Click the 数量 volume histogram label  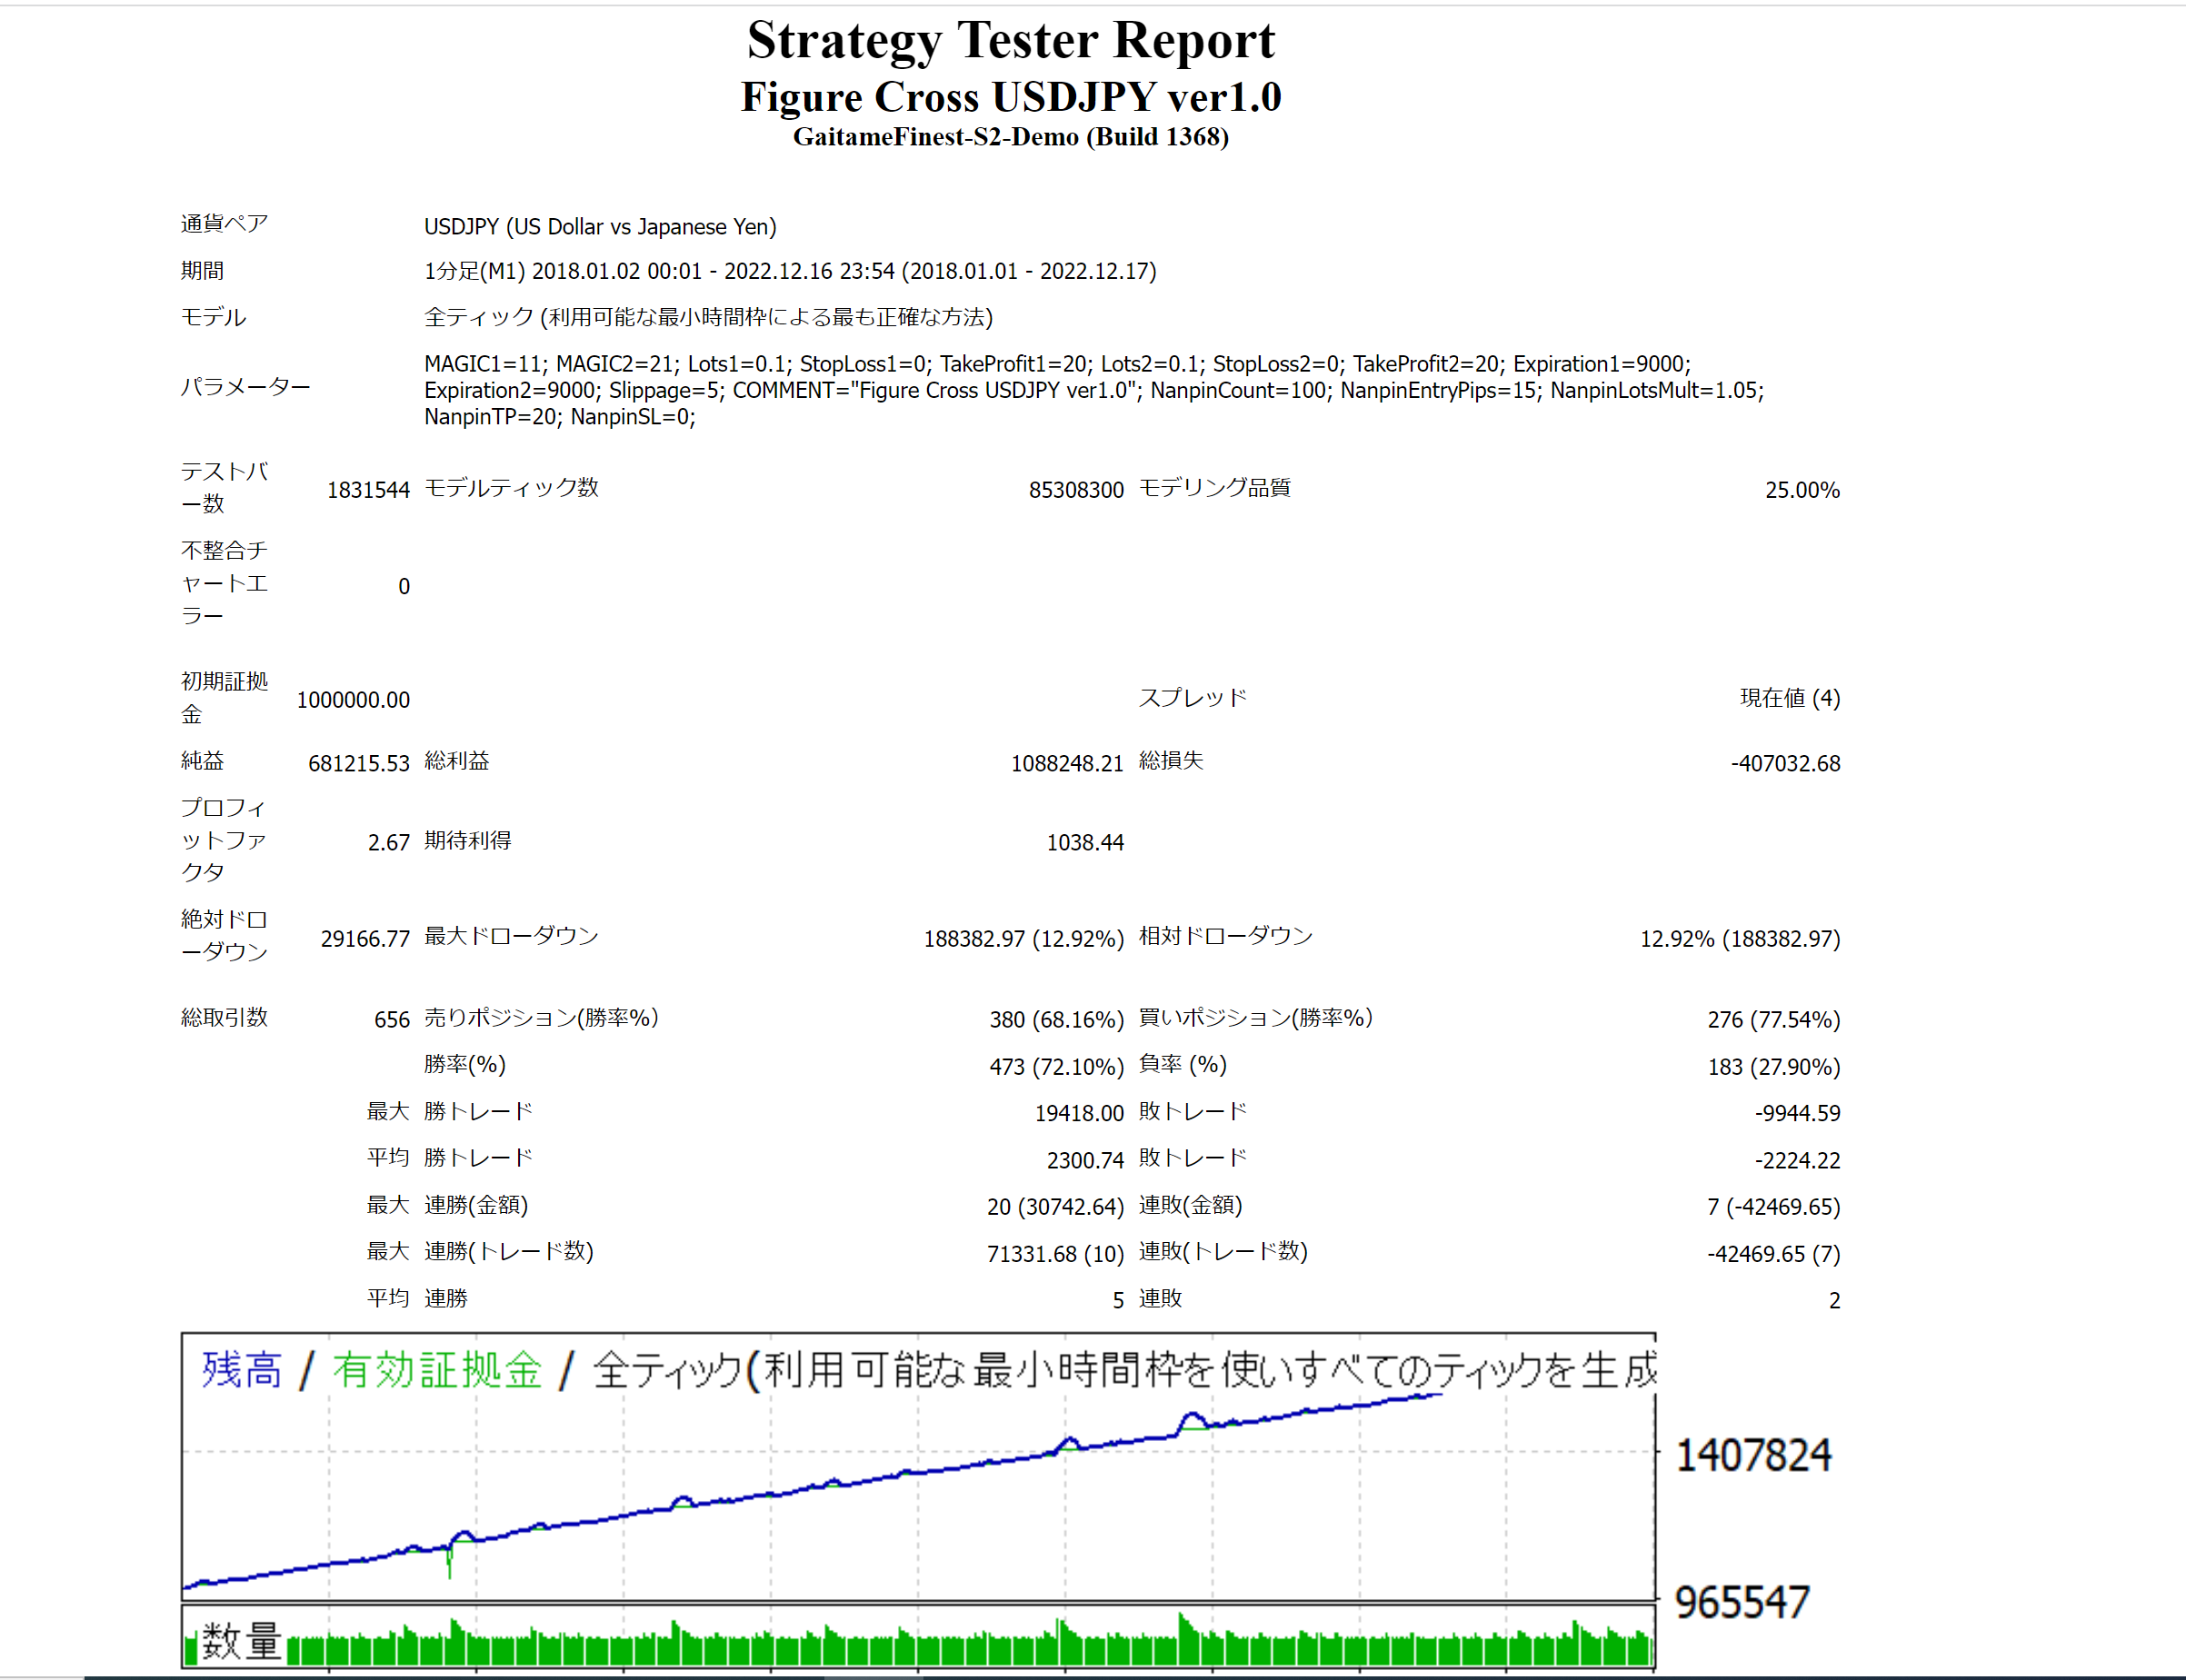pos(240,1641)
